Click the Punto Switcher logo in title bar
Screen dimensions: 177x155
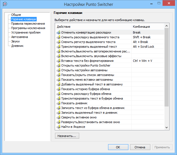click(x=5, y=4)
